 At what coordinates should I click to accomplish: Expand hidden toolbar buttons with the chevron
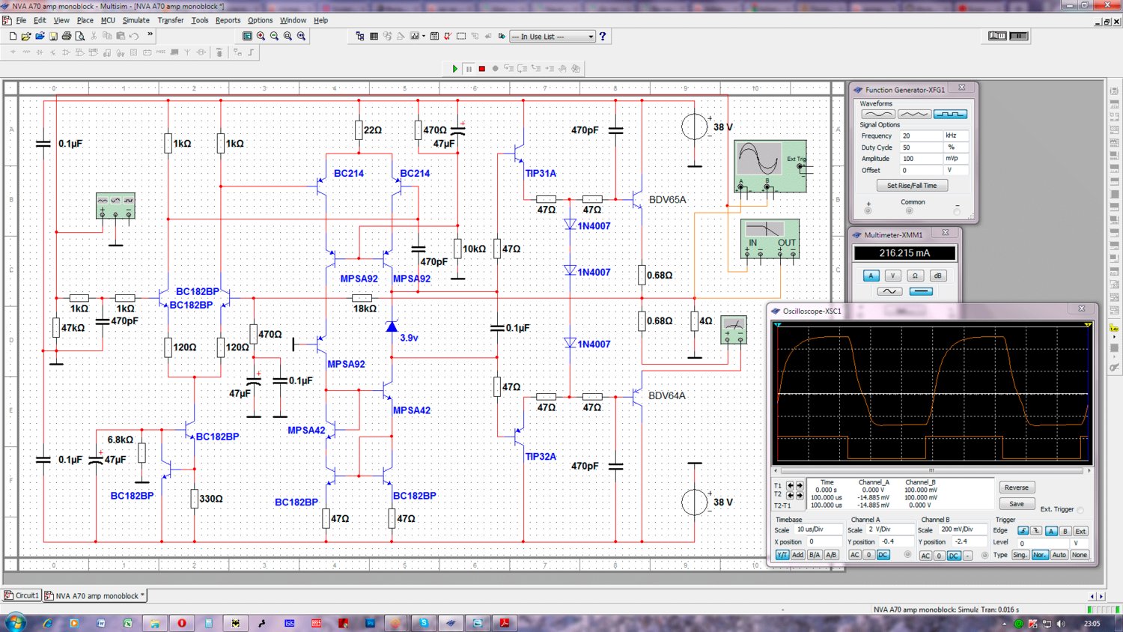click(150, 34)
